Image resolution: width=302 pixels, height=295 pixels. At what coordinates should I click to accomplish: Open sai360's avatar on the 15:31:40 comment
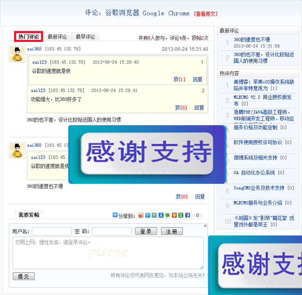[x=17, y=54]
